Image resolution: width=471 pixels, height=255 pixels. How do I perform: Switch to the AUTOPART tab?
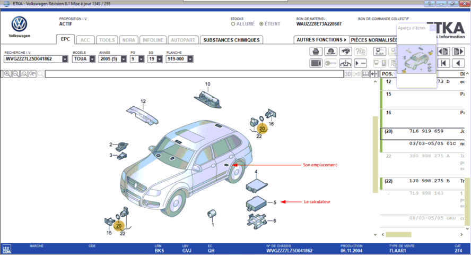point(183,40)
